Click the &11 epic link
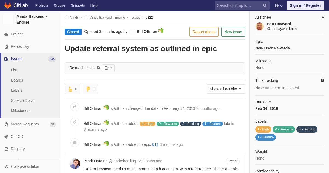 pos(155,144)
